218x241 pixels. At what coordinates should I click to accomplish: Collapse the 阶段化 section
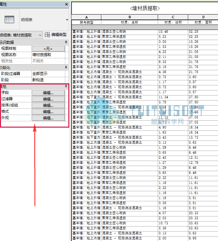(x=66, y=67)
